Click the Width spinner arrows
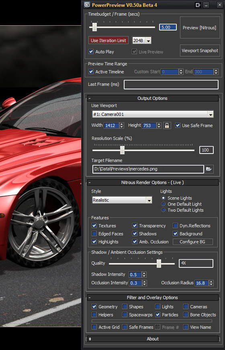Screen dimensions: 225x350 point(122,125)
